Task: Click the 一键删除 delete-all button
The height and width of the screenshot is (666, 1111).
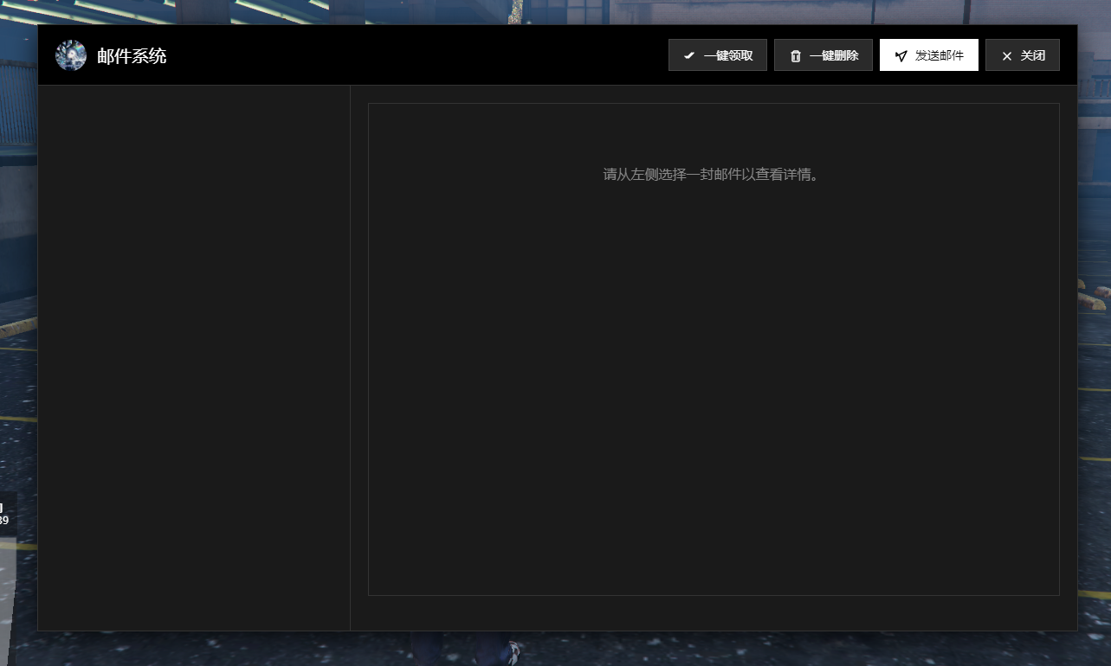Action: [x=823, y=55]
